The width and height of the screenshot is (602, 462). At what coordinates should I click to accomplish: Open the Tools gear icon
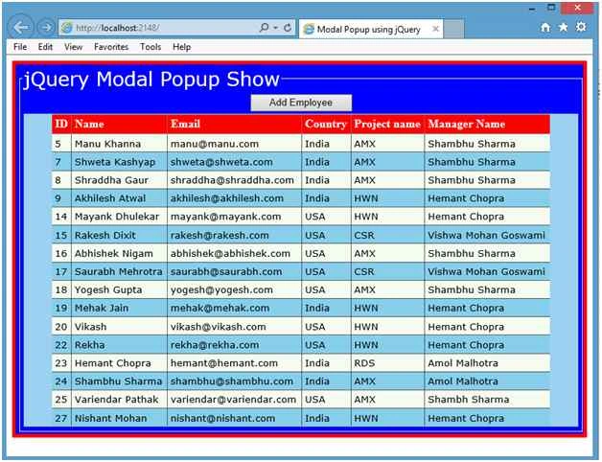pyautogui.click(x=581, y=27)
